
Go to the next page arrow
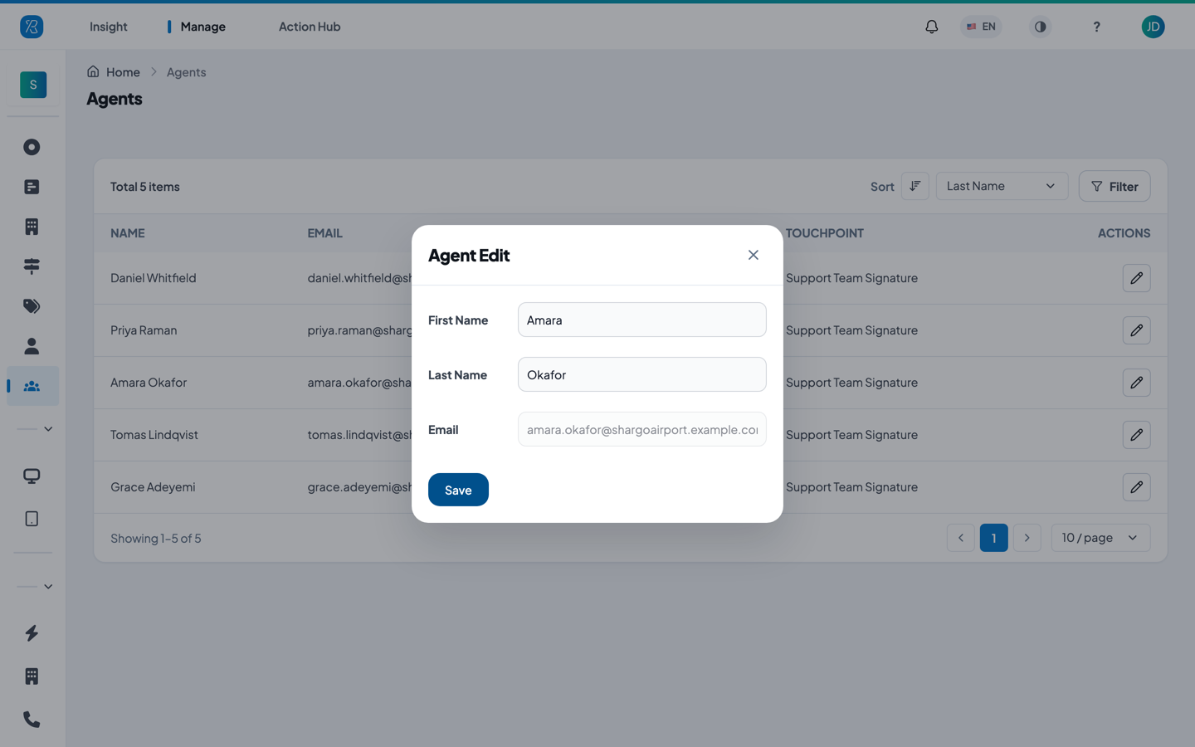(x=1027, y=538)
